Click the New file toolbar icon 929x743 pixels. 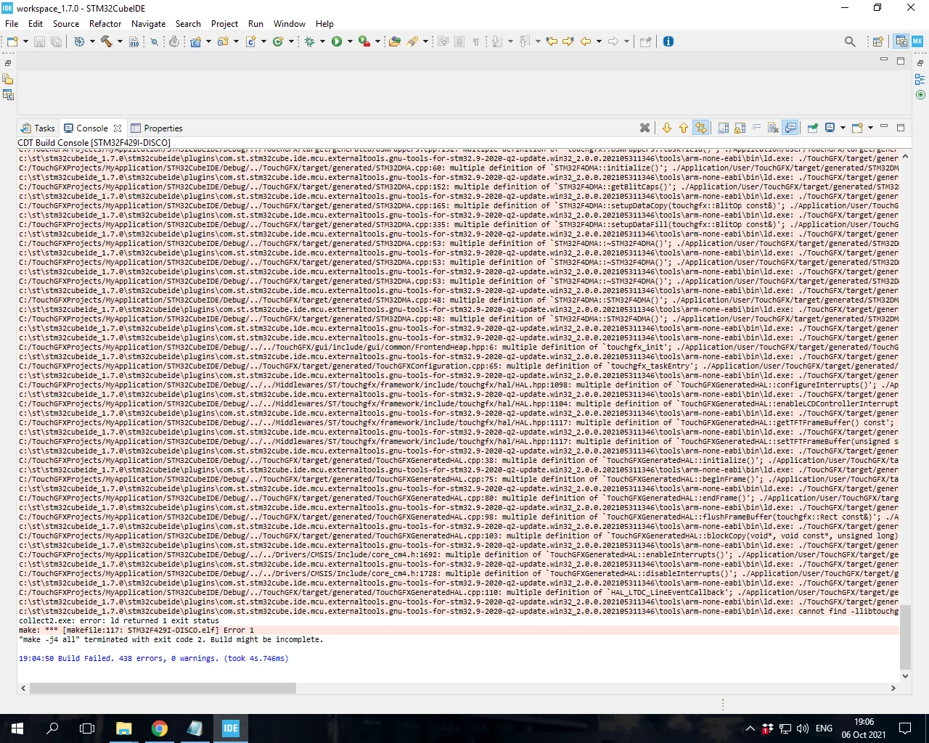(12, 41)
